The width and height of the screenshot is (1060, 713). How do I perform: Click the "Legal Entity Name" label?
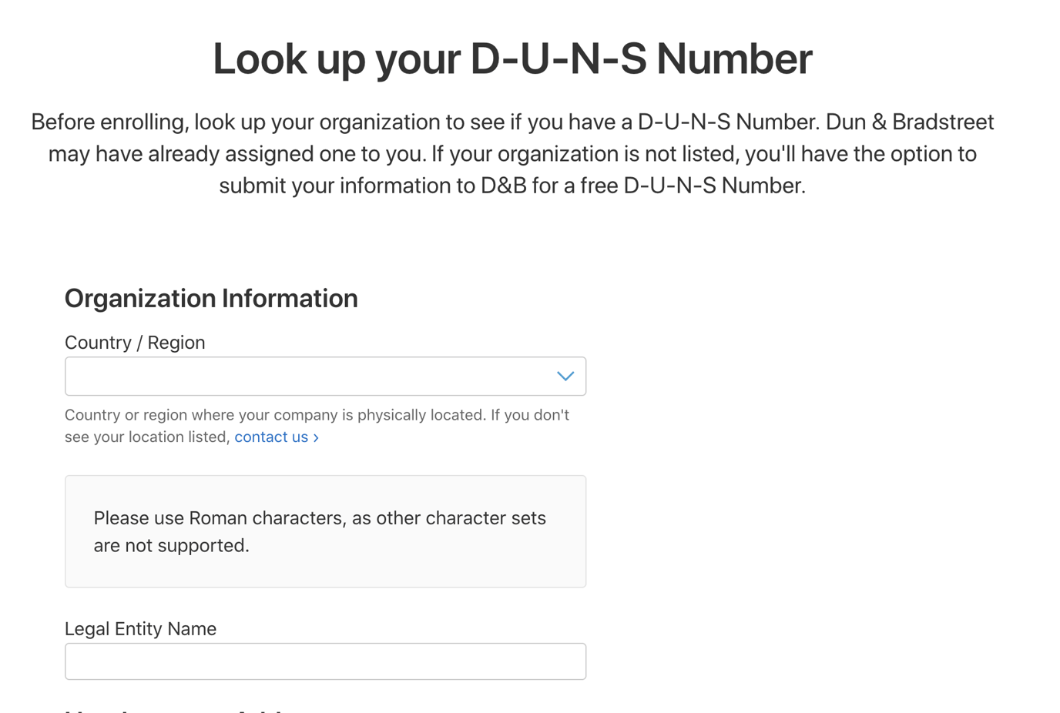tap(140, 629)
